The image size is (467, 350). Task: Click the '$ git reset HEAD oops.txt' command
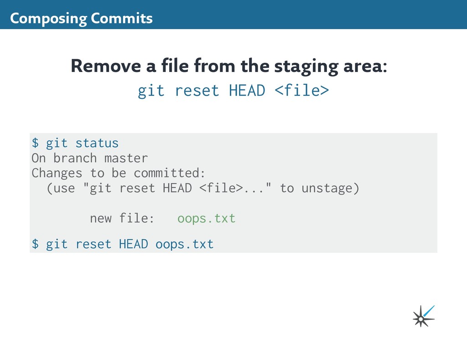click(x=123, y=244)
